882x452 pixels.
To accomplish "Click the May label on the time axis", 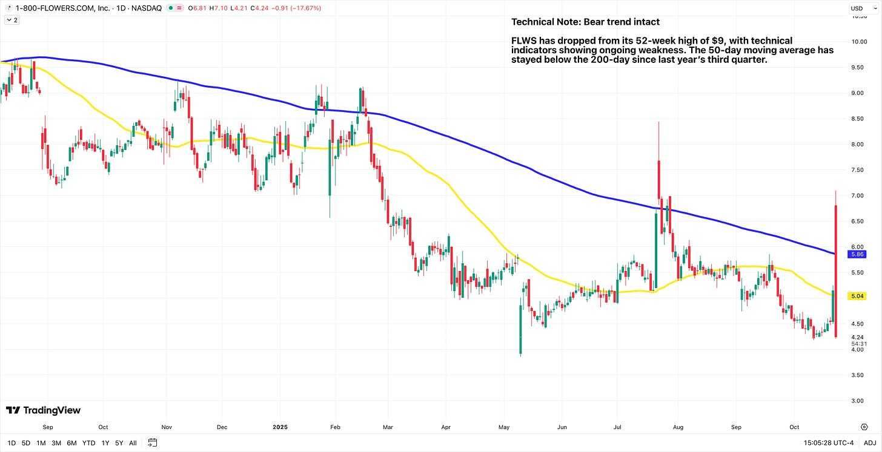I will [503, 427].
